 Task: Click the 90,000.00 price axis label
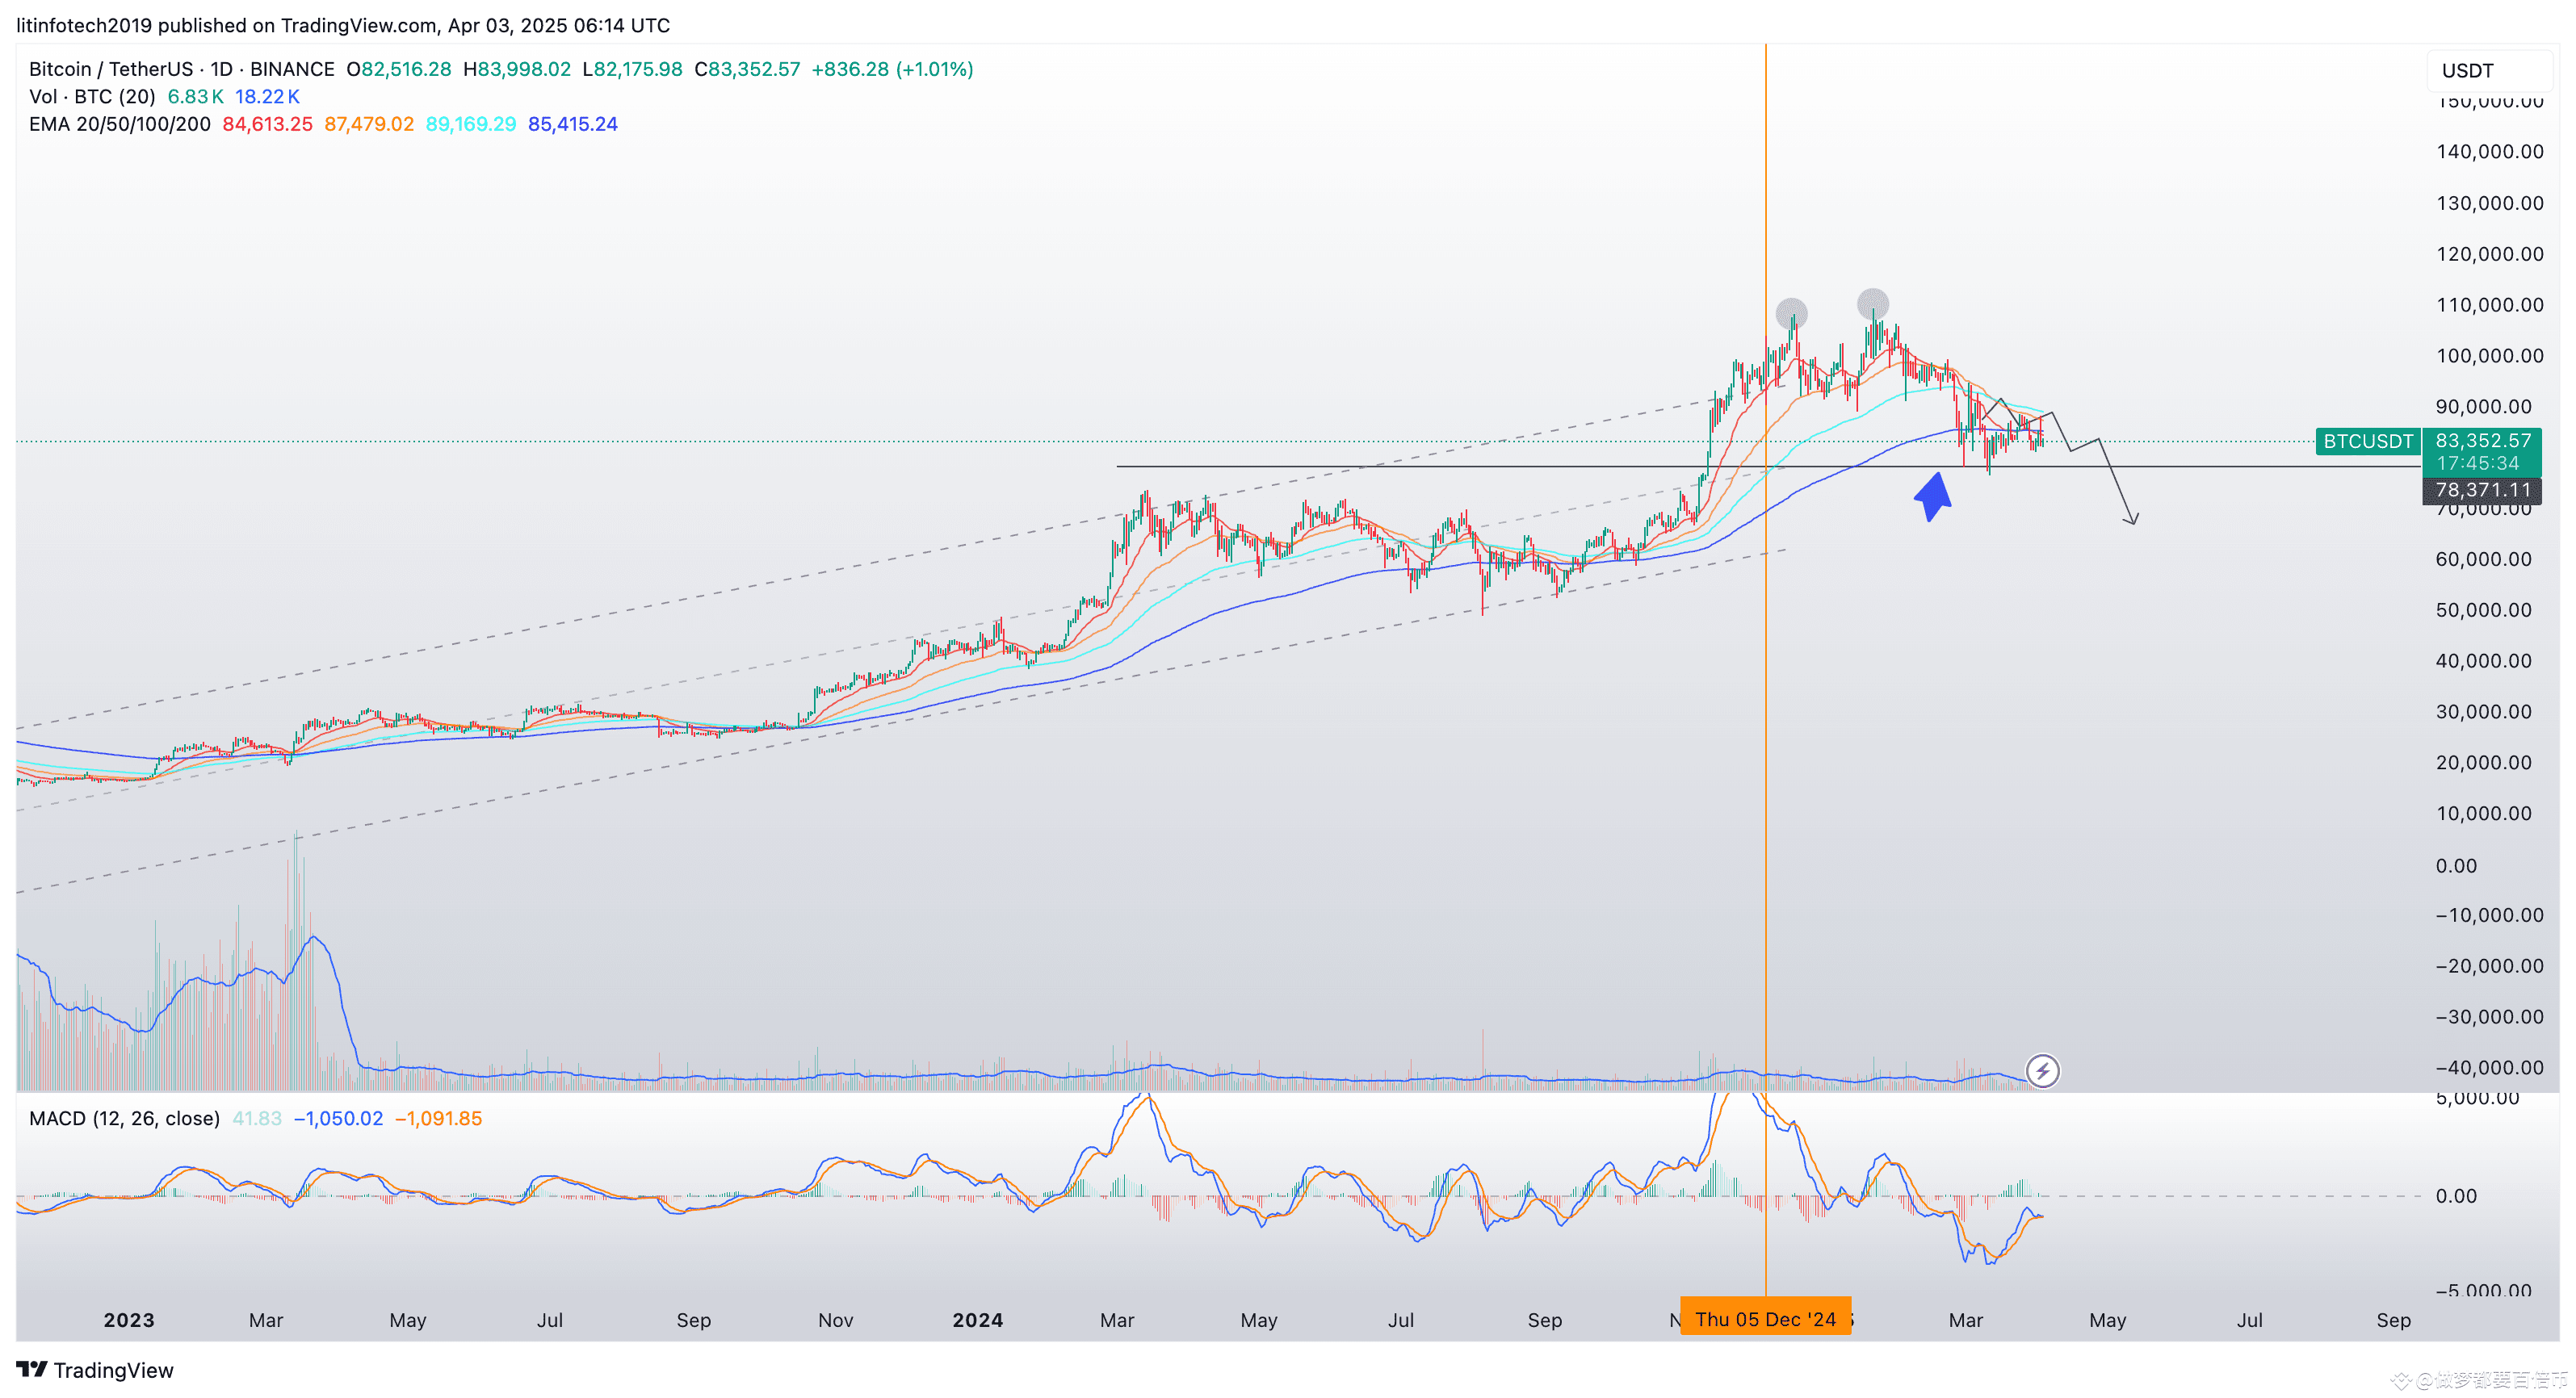2483,407
